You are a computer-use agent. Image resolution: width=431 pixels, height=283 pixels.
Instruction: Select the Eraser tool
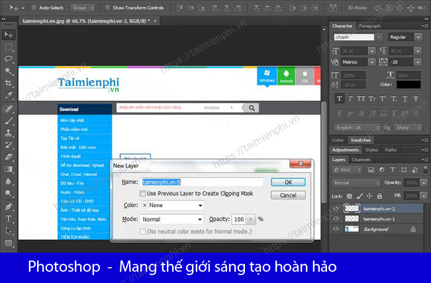pyautogui.click(x=9, y=157)
